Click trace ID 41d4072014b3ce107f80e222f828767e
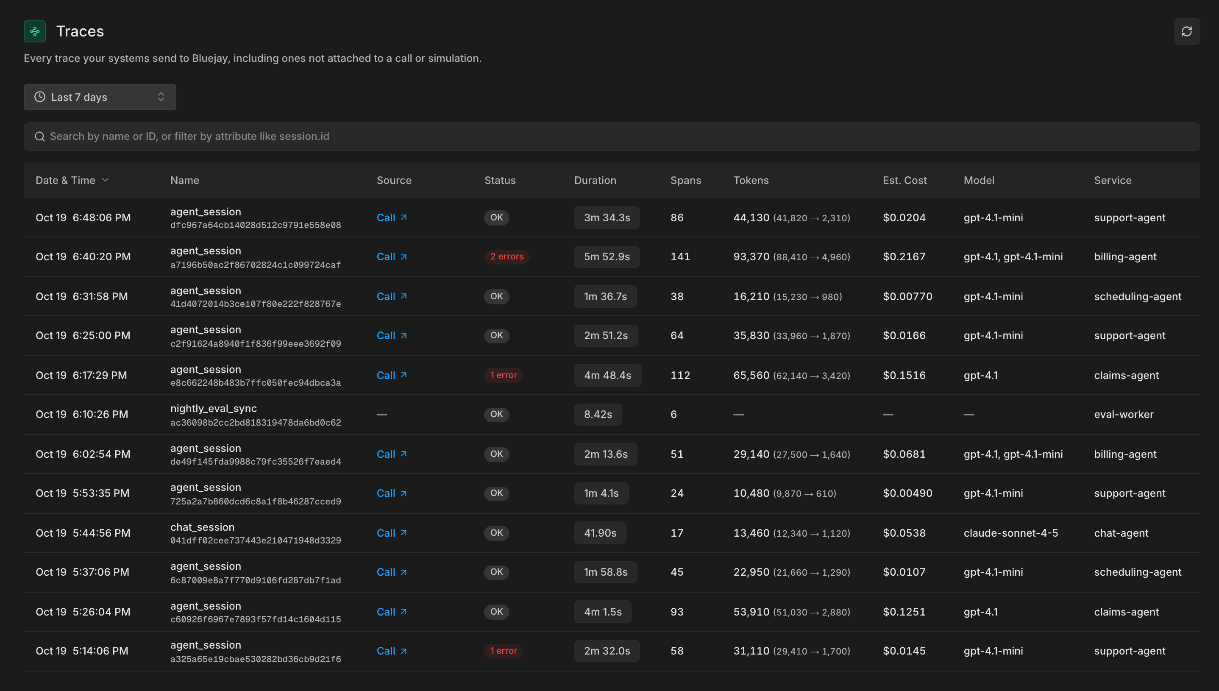This screenshot has width=1219, height=691. (255, 304)
